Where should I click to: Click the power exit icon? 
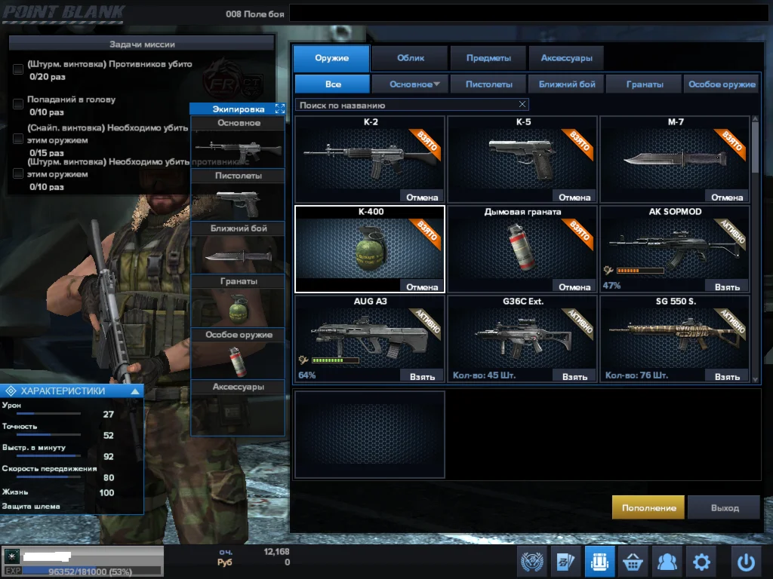tap(746, 561)
